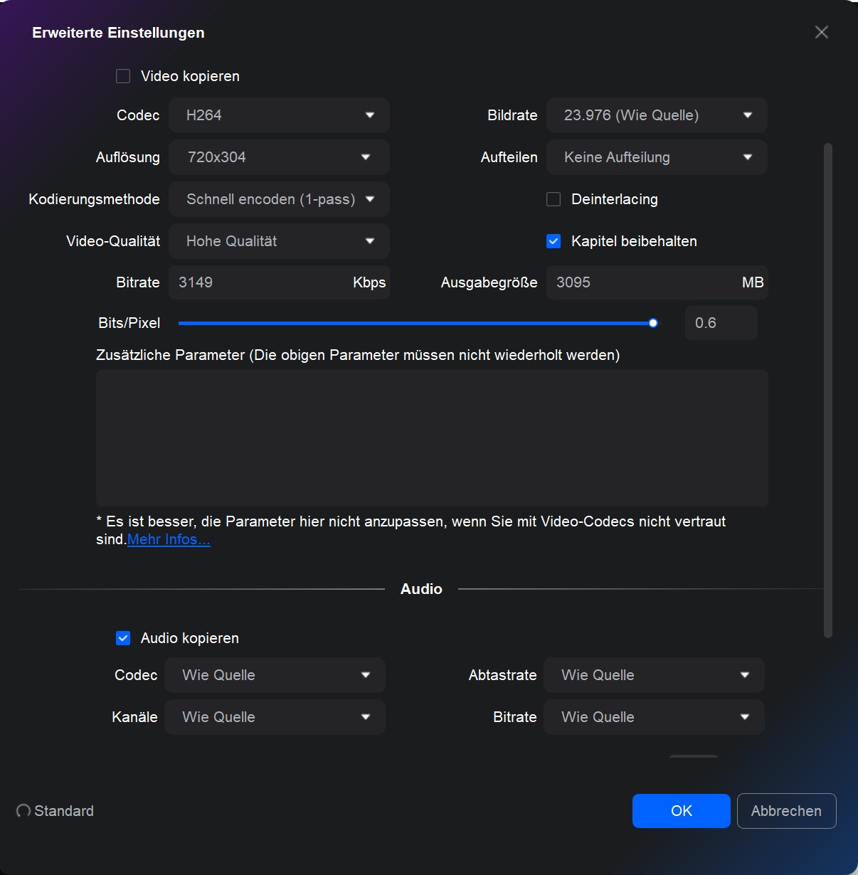The height and width of the screenshot is (875, 858).
Task: Open the audio Codec Wie Quelle dropdown
Action: (275, 675)
